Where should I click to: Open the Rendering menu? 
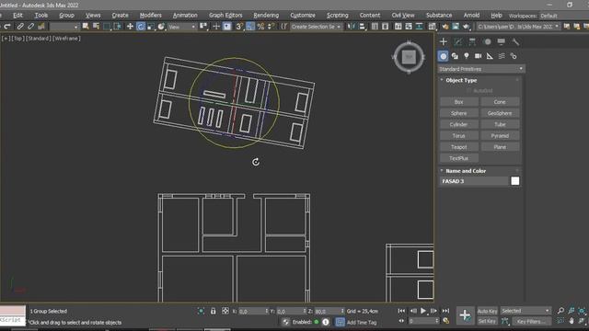point(266,16)
